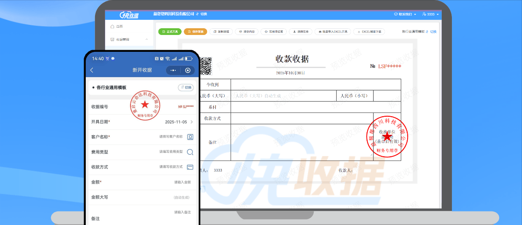Image resolution: width=522 pixels, height=225 pixels.
Task: Click the 快收据 logo in top bar
Action: point(129,14)
